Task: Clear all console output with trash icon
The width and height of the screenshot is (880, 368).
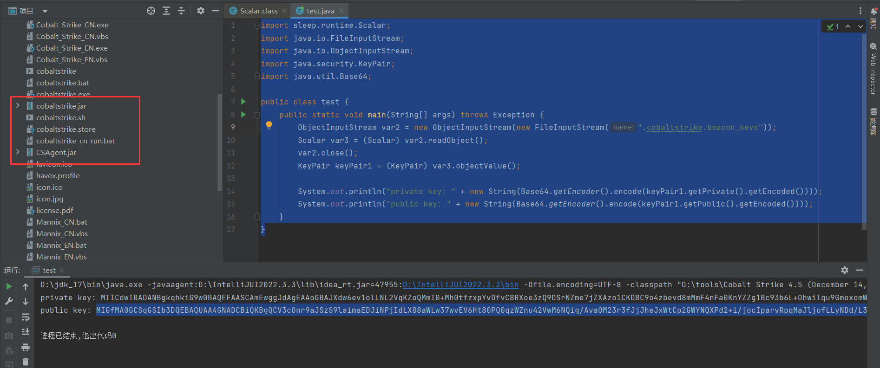Action: coord(26,362)
